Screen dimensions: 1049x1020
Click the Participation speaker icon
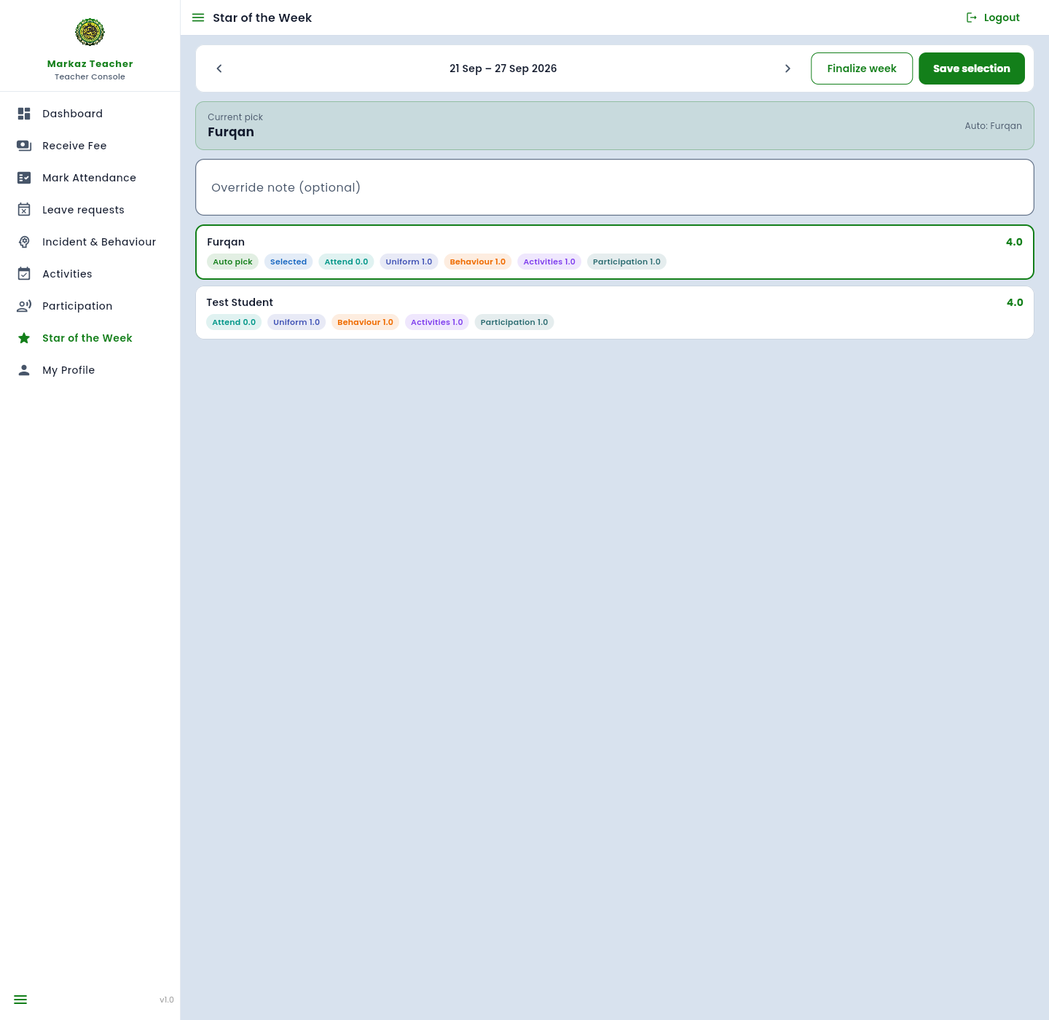24,306
